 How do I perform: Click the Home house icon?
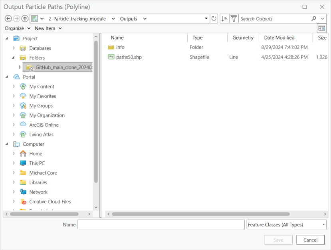pos(23,153)
